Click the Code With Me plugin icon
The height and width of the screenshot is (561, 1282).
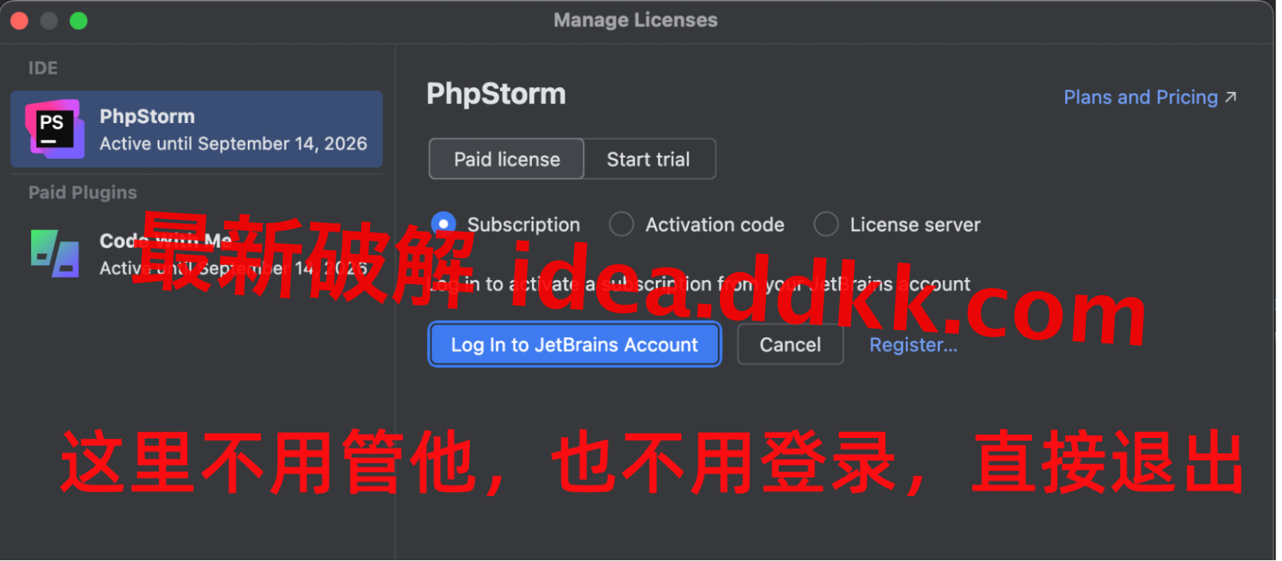point(55,253)
